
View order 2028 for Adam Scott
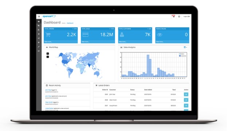(186, 100)
